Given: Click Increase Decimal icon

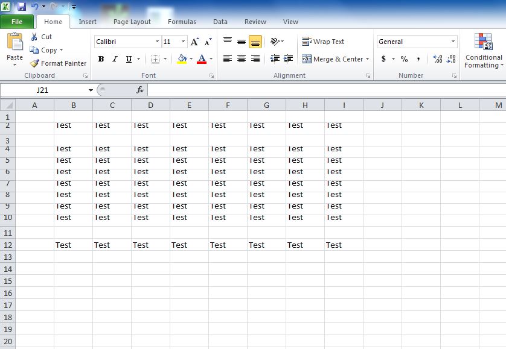Looking at the screenshot, I should click(438, 59).
